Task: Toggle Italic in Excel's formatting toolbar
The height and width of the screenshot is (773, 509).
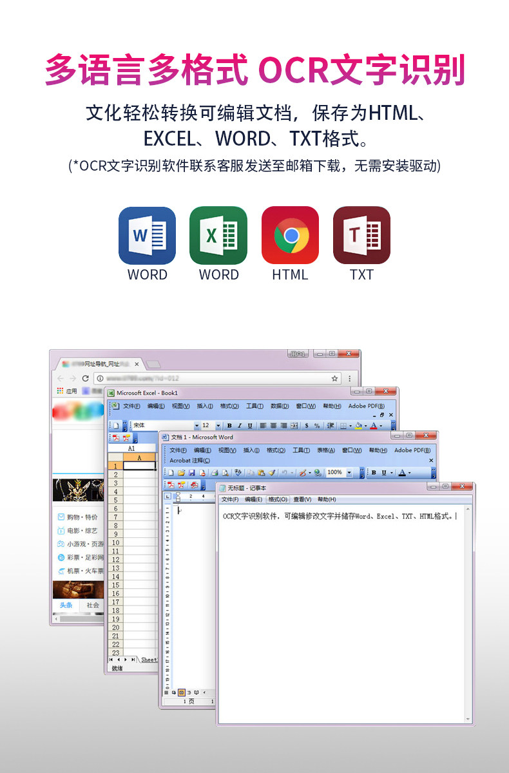Action: pyautogui.click(x=240, y=426)
